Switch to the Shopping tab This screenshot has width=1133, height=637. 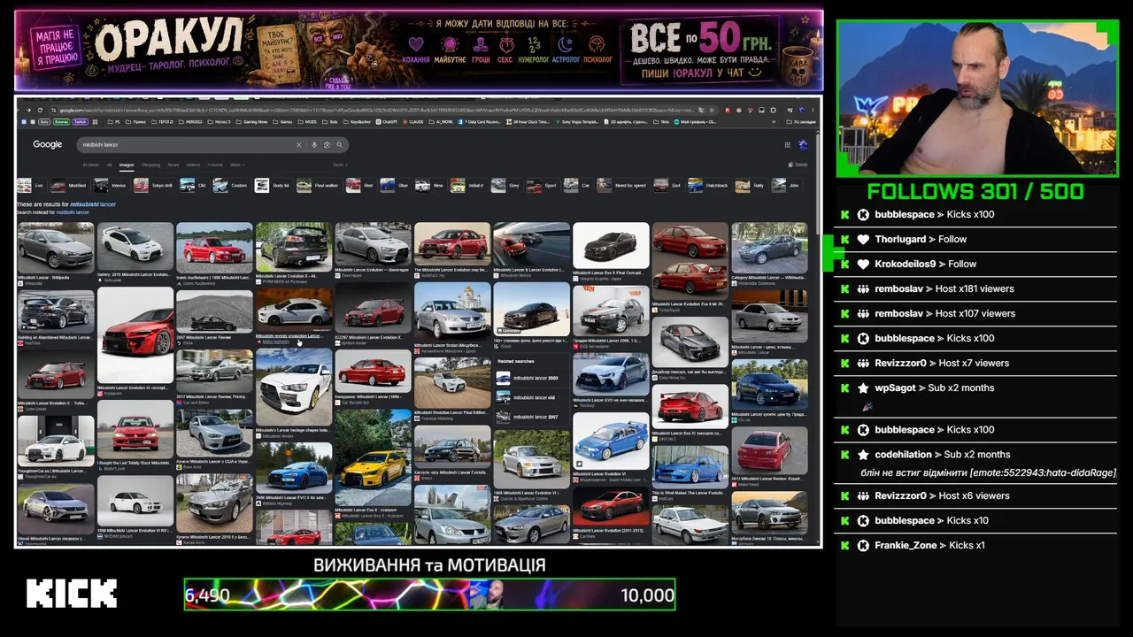pos(151,165)
